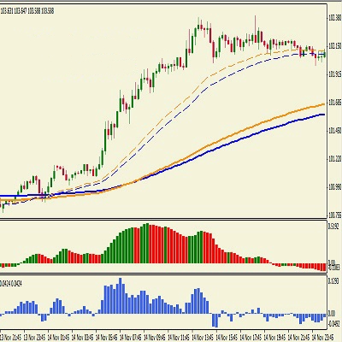The width and height of the screenshot is (342, 342).
Task: Click the 0.0424 indicator values text
Action: (11, 284)
